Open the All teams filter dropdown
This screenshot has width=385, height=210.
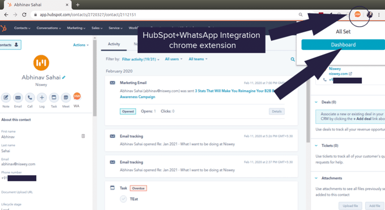[x=198, y=59]
